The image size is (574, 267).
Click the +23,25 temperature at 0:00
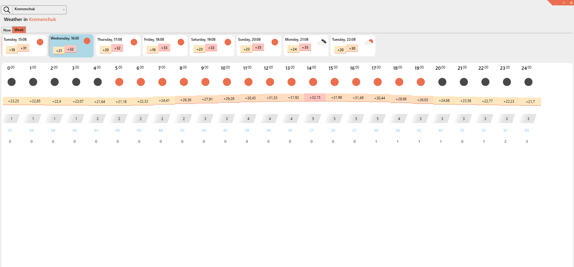point(13,101)
